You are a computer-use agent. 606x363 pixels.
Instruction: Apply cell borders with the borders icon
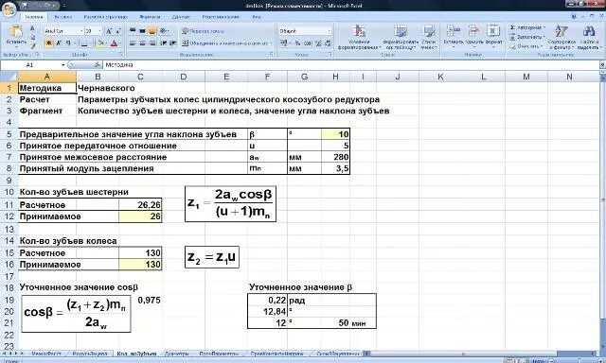(x=84, y=43)
